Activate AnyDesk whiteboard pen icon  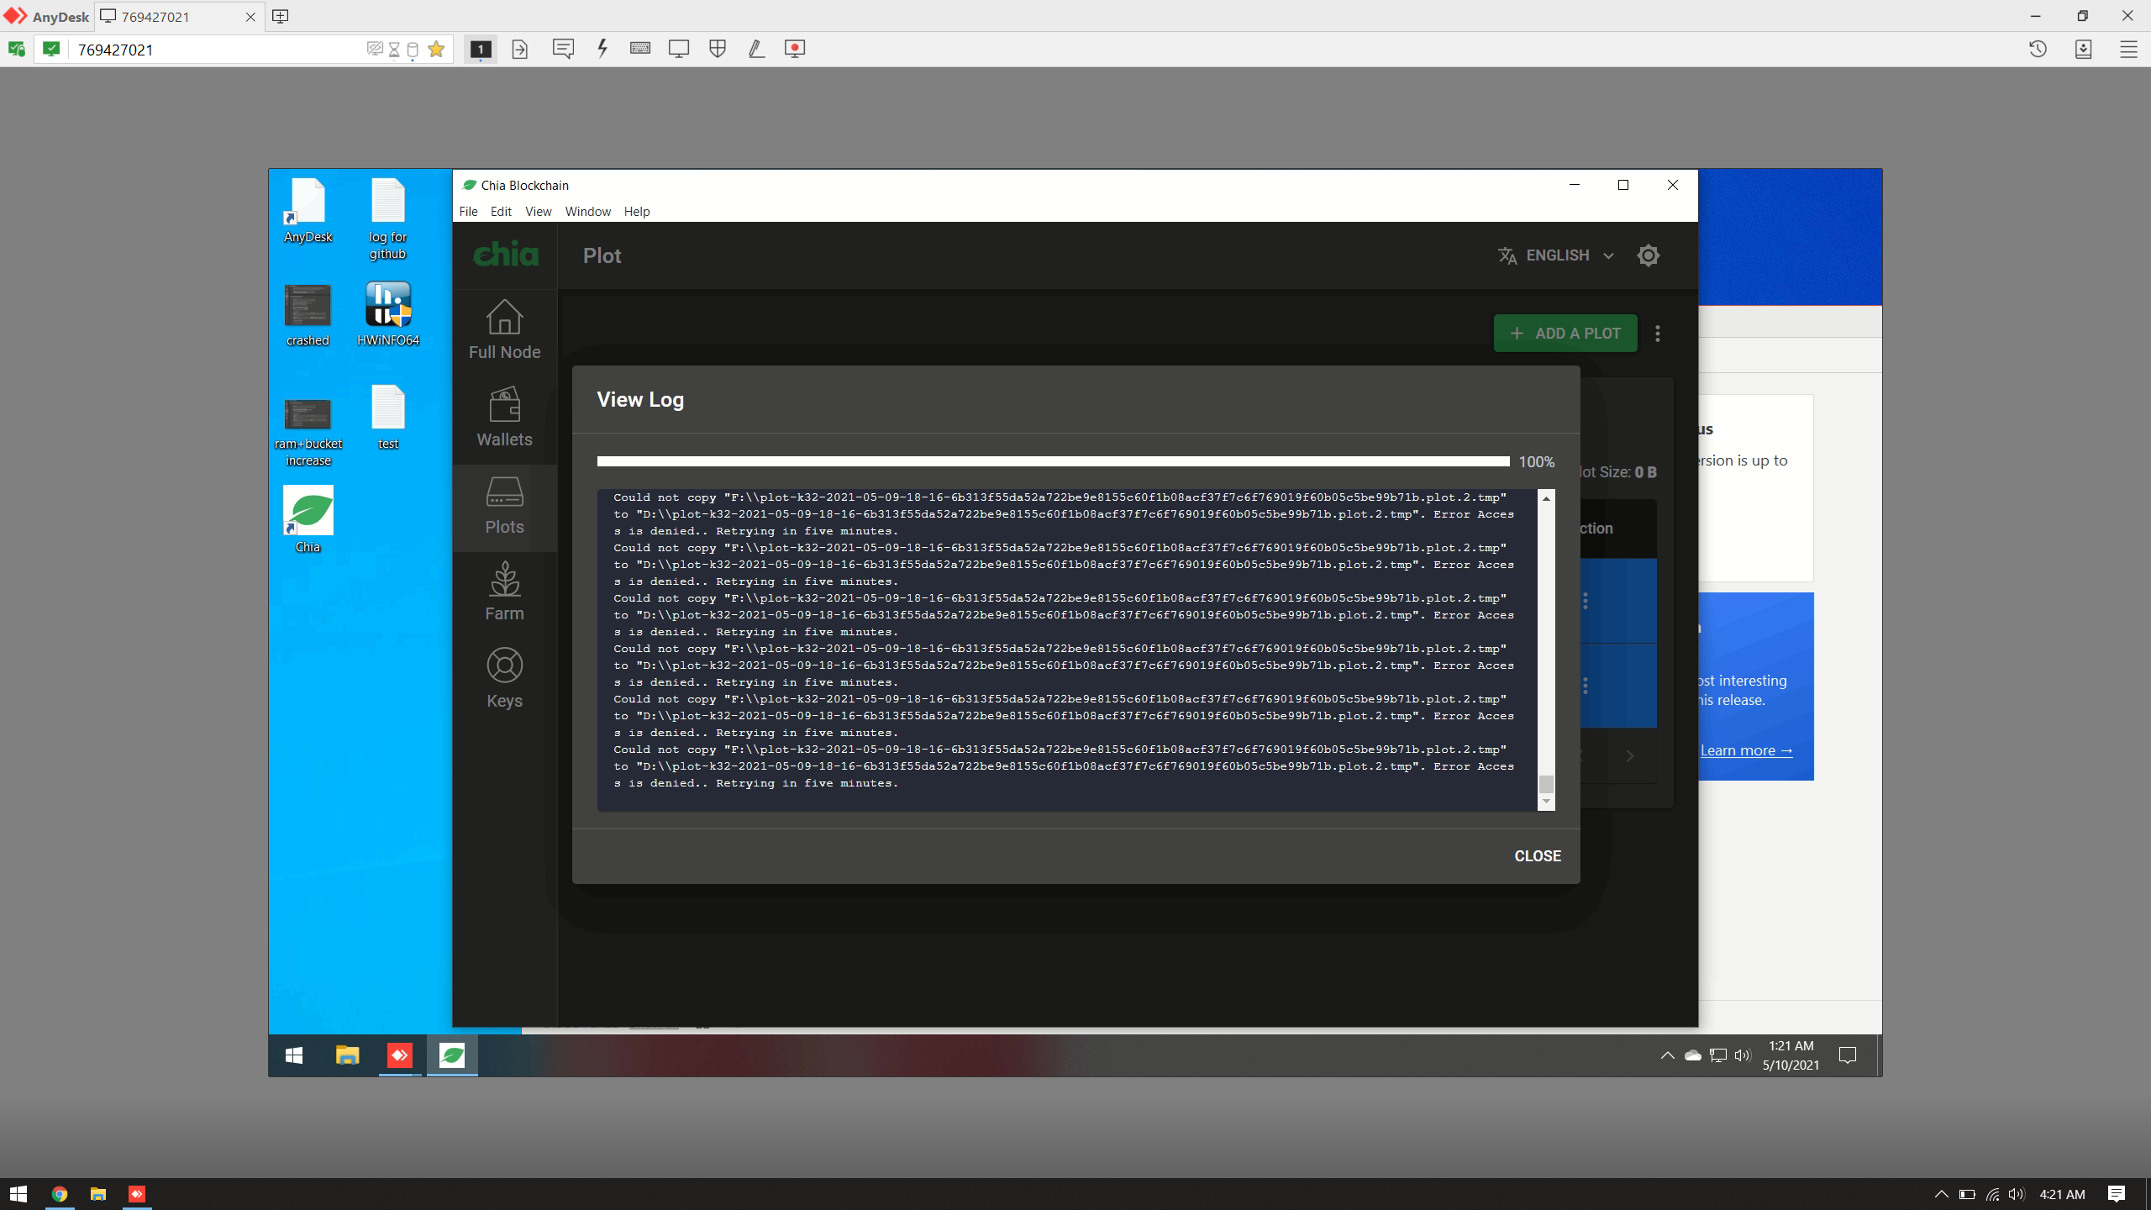point(756,49)
